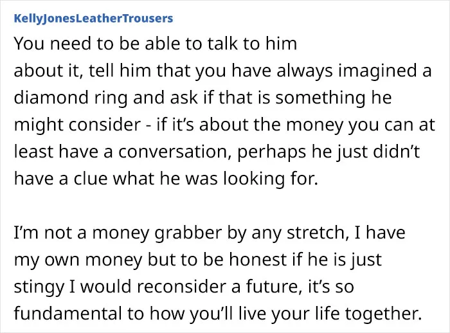Click the blank gap between the two paragraphs
The image size is (450, 333).
(225, 206)
